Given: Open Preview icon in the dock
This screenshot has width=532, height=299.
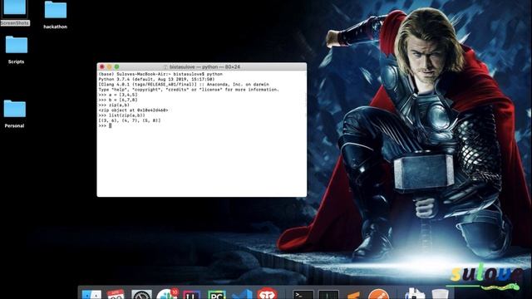Looking at the screenshot, I should pyautogui.click(x=415, y=293).
